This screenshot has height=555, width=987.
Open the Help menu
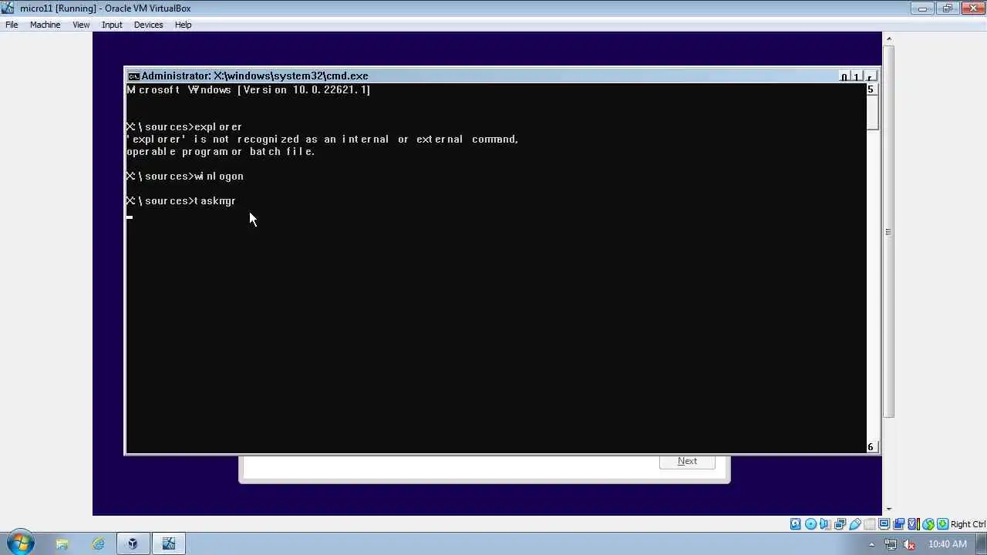[x=183, y=25]
